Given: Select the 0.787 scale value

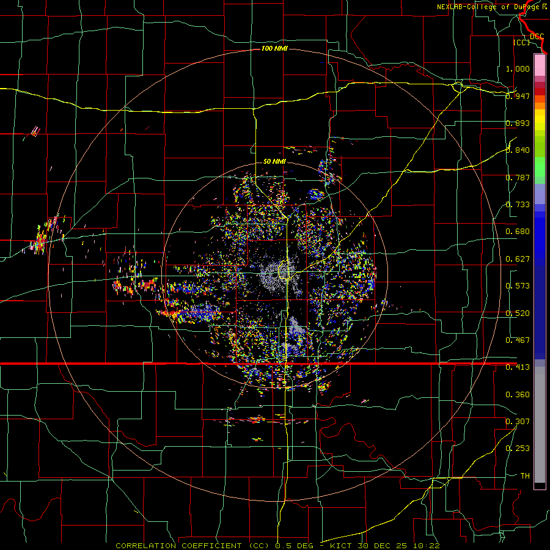Looking at the screenshot, I should (518, 177).
